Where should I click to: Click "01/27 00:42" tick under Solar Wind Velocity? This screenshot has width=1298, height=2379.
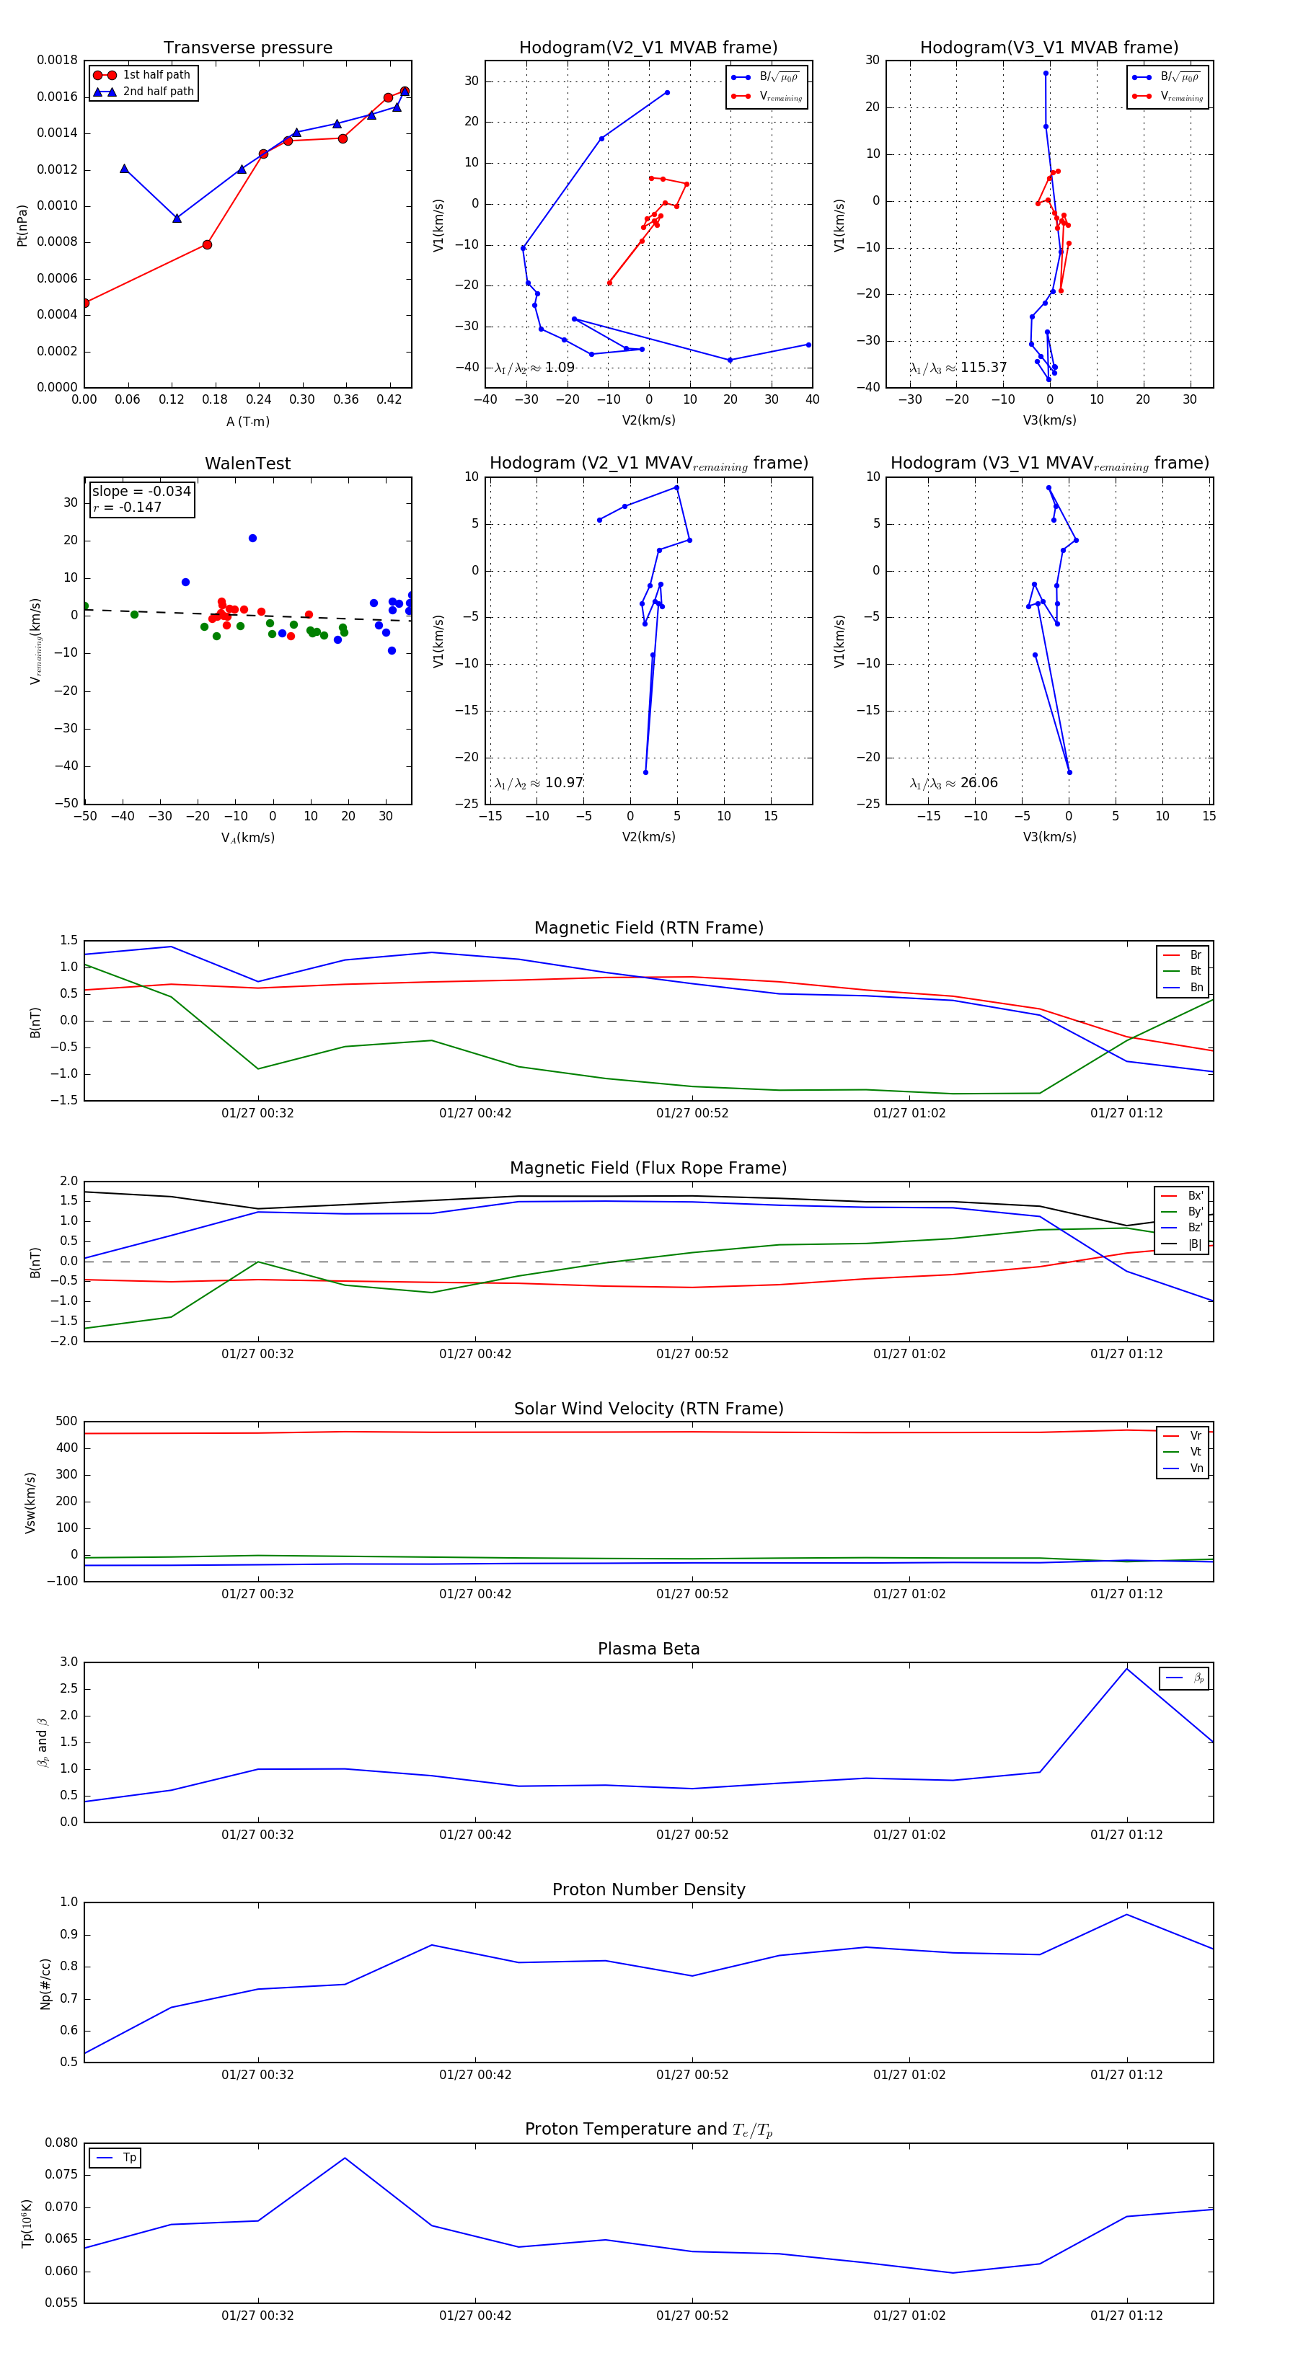(475, 1593)
